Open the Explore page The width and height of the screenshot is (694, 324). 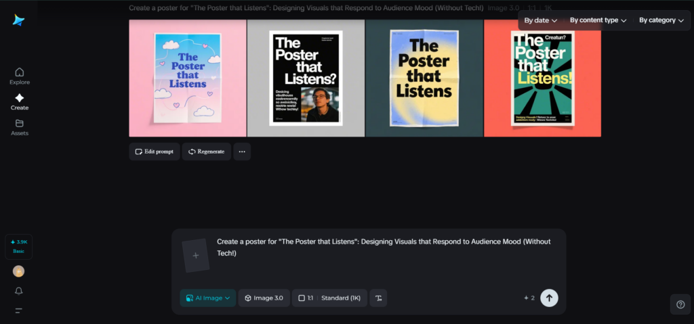(19, 76)
